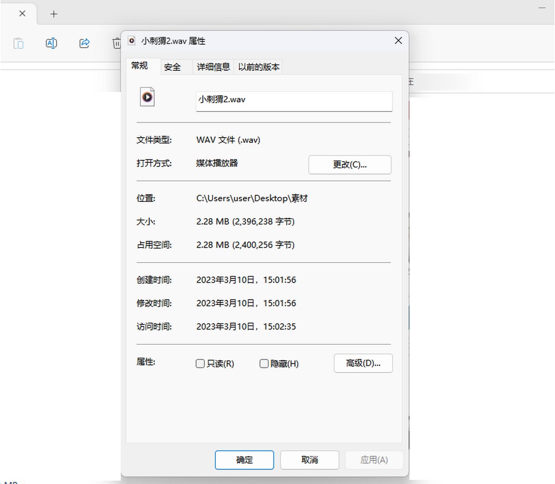Open a new tab with the plus icon
The height and width of the screenshot is (484, 555).
pos(53,14)
